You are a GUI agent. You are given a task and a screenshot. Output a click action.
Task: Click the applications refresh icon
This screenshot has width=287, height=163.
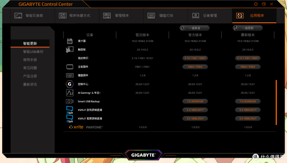coord(240,16)
